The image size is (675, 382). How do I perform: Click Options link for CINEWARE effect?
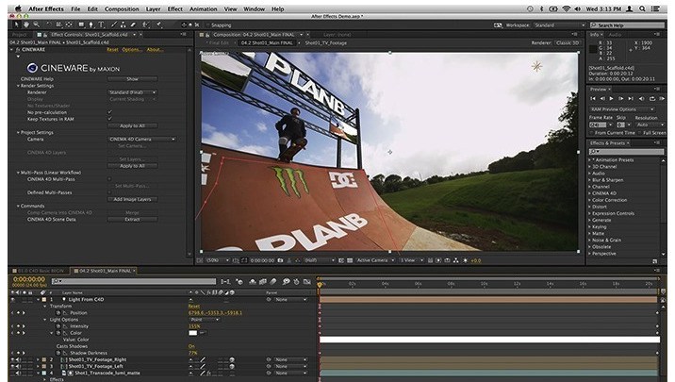(131, 50)
